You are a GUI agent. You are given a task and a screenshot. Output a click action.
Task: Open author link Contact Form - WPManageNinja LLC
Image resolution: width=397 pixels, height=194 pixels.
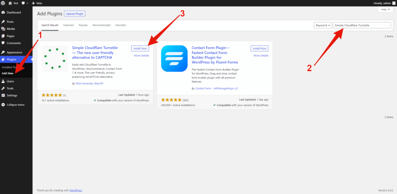pyautogui.click(x=217, y=88)
